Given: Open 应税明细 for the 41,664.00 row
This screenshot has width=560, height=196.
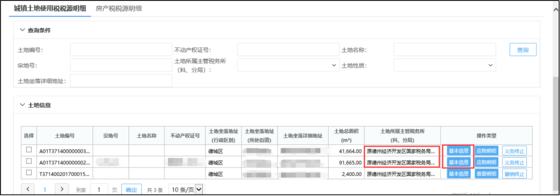Looking at the screenshot, I should [x=486, y=150].
